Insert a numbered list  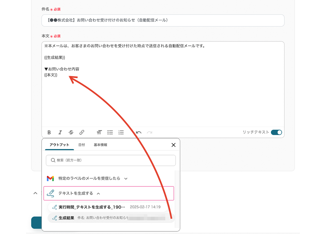(x=121, y=132)
